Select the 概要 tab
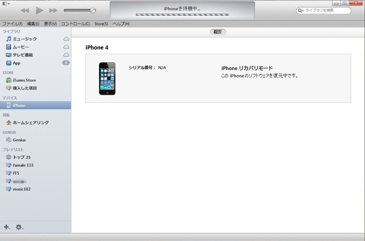 click(x=218, y=32)
